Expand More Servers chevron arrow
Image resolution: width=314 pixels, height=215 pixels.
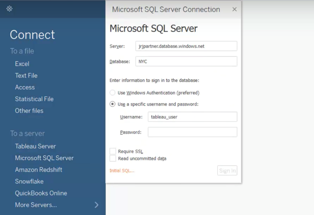pos(96,205)
